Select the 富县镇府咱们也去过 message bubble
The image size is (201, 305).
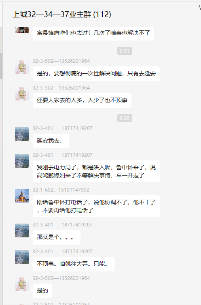click(x=93, y=33)
